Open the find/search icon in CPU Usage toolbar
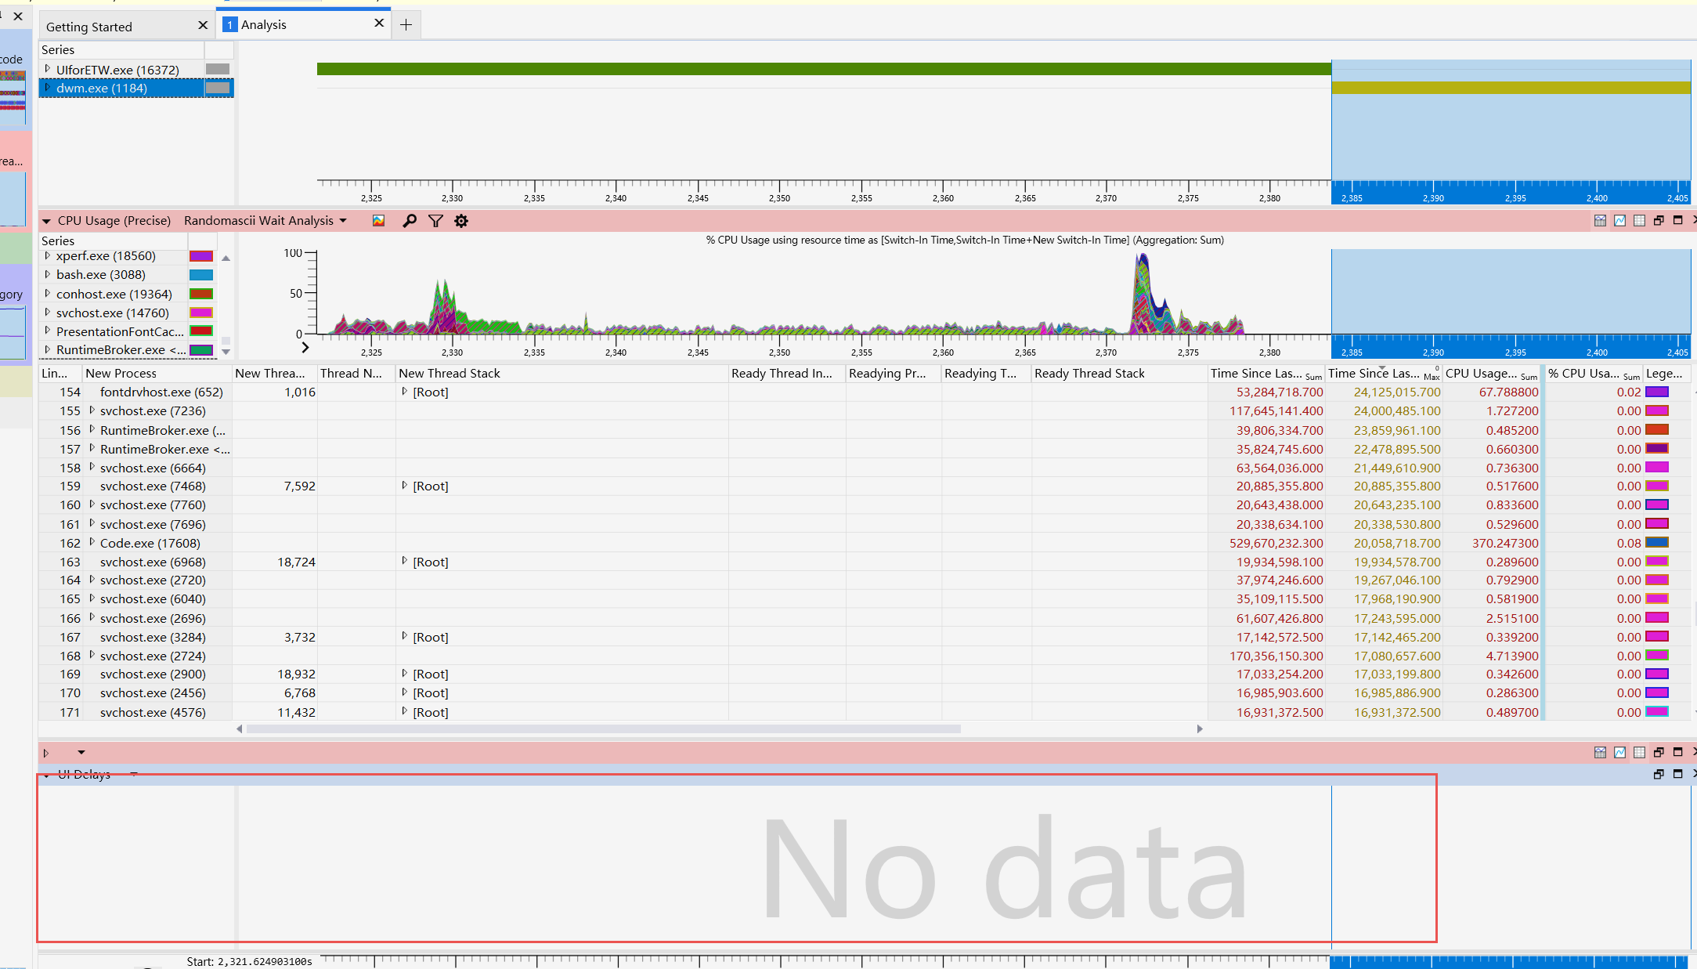The image size is (1697, 969). 409,220
